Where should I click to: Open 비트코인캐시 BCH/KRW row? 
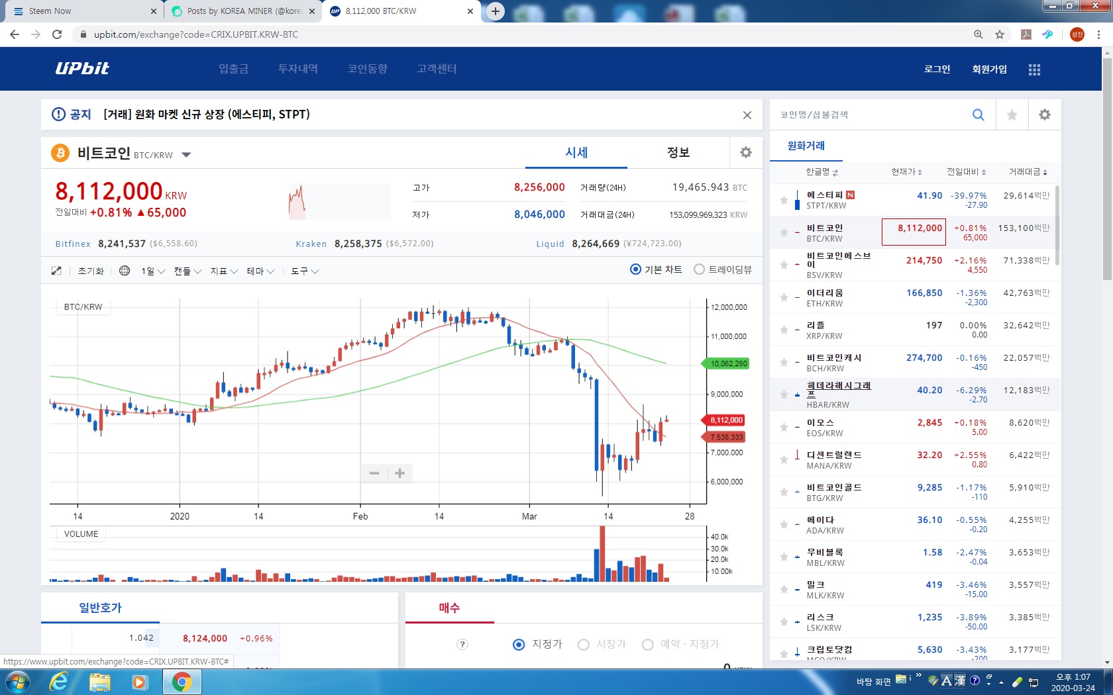(914, 363)
